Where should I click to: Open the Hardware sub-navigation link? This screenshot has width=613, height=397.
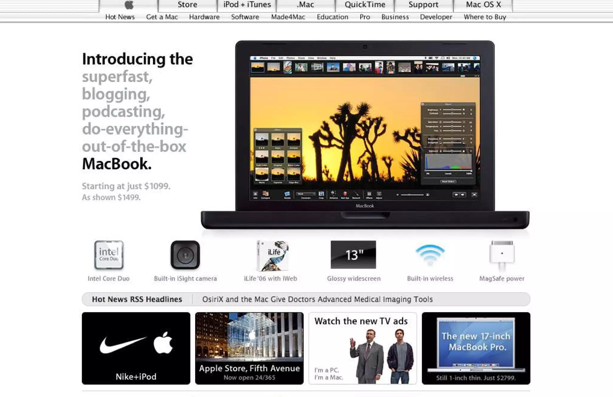pos(204,17)
